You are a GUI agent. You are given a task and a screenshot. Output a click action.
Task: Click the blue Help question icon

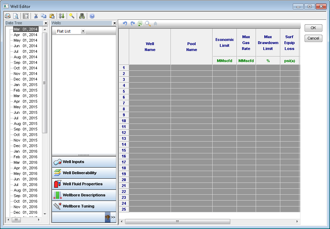(x=92, y=16)
